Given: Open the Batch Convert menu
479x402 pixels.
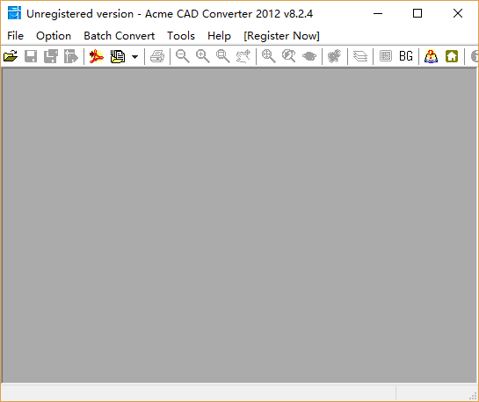Looking at the screenshot, I should pos(120,36).
